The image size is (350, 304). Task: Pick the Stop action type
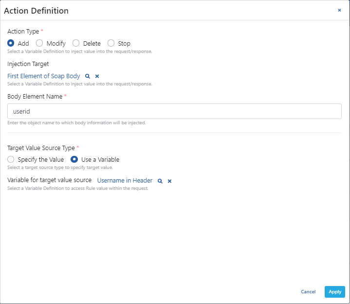coord(111,43)
